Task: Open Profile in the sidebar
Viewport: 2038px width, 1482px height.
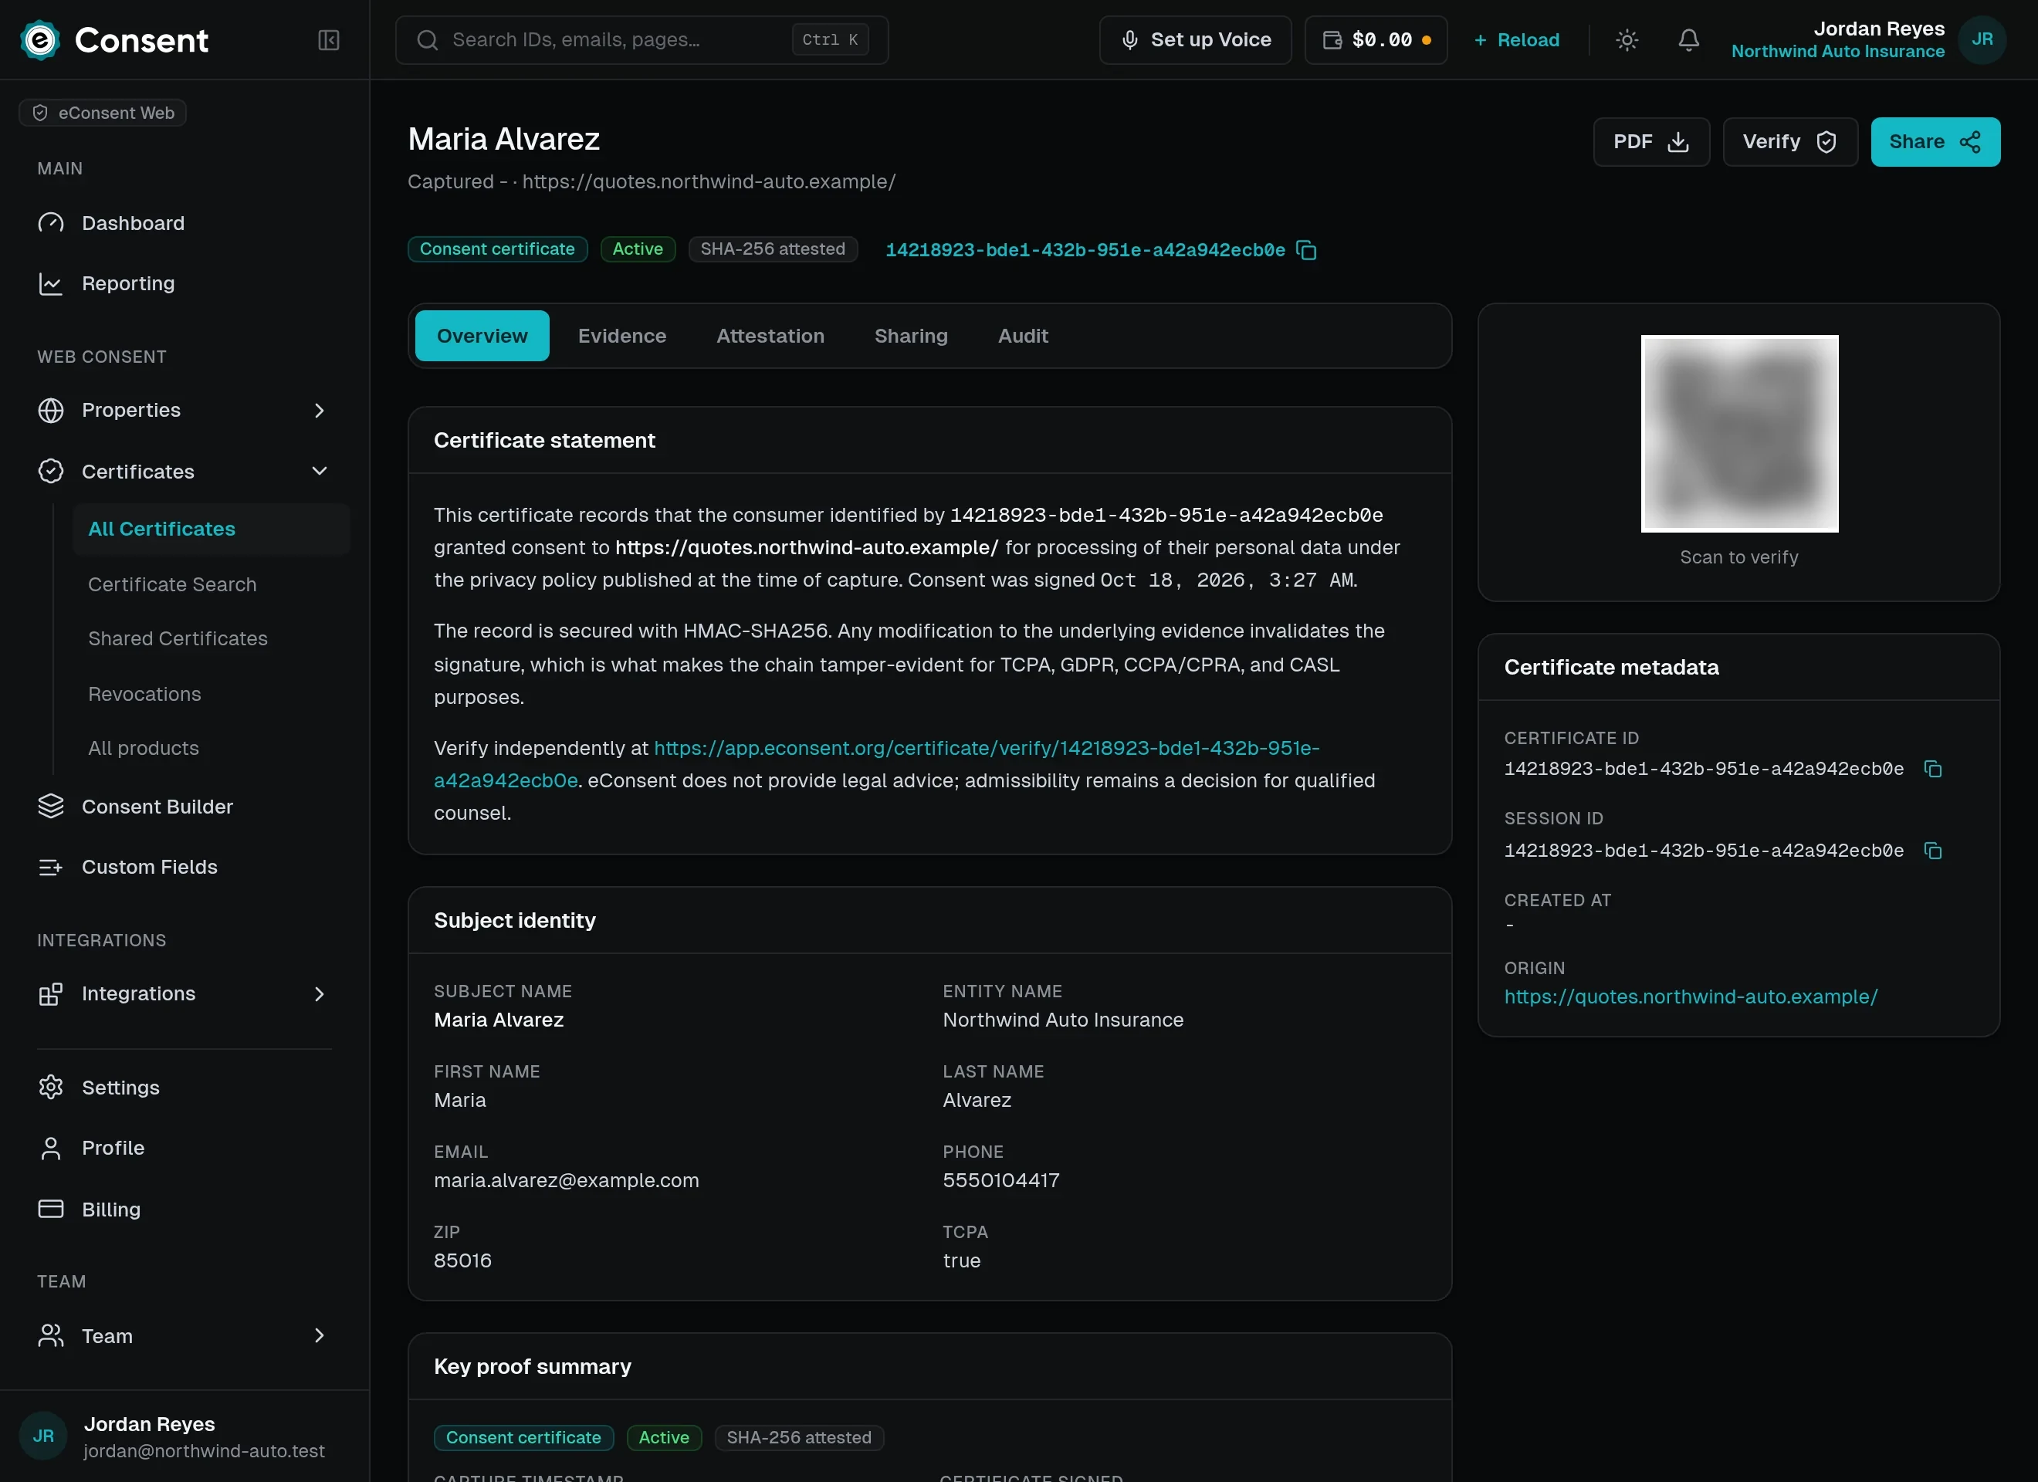Action: coord(185,1149)
